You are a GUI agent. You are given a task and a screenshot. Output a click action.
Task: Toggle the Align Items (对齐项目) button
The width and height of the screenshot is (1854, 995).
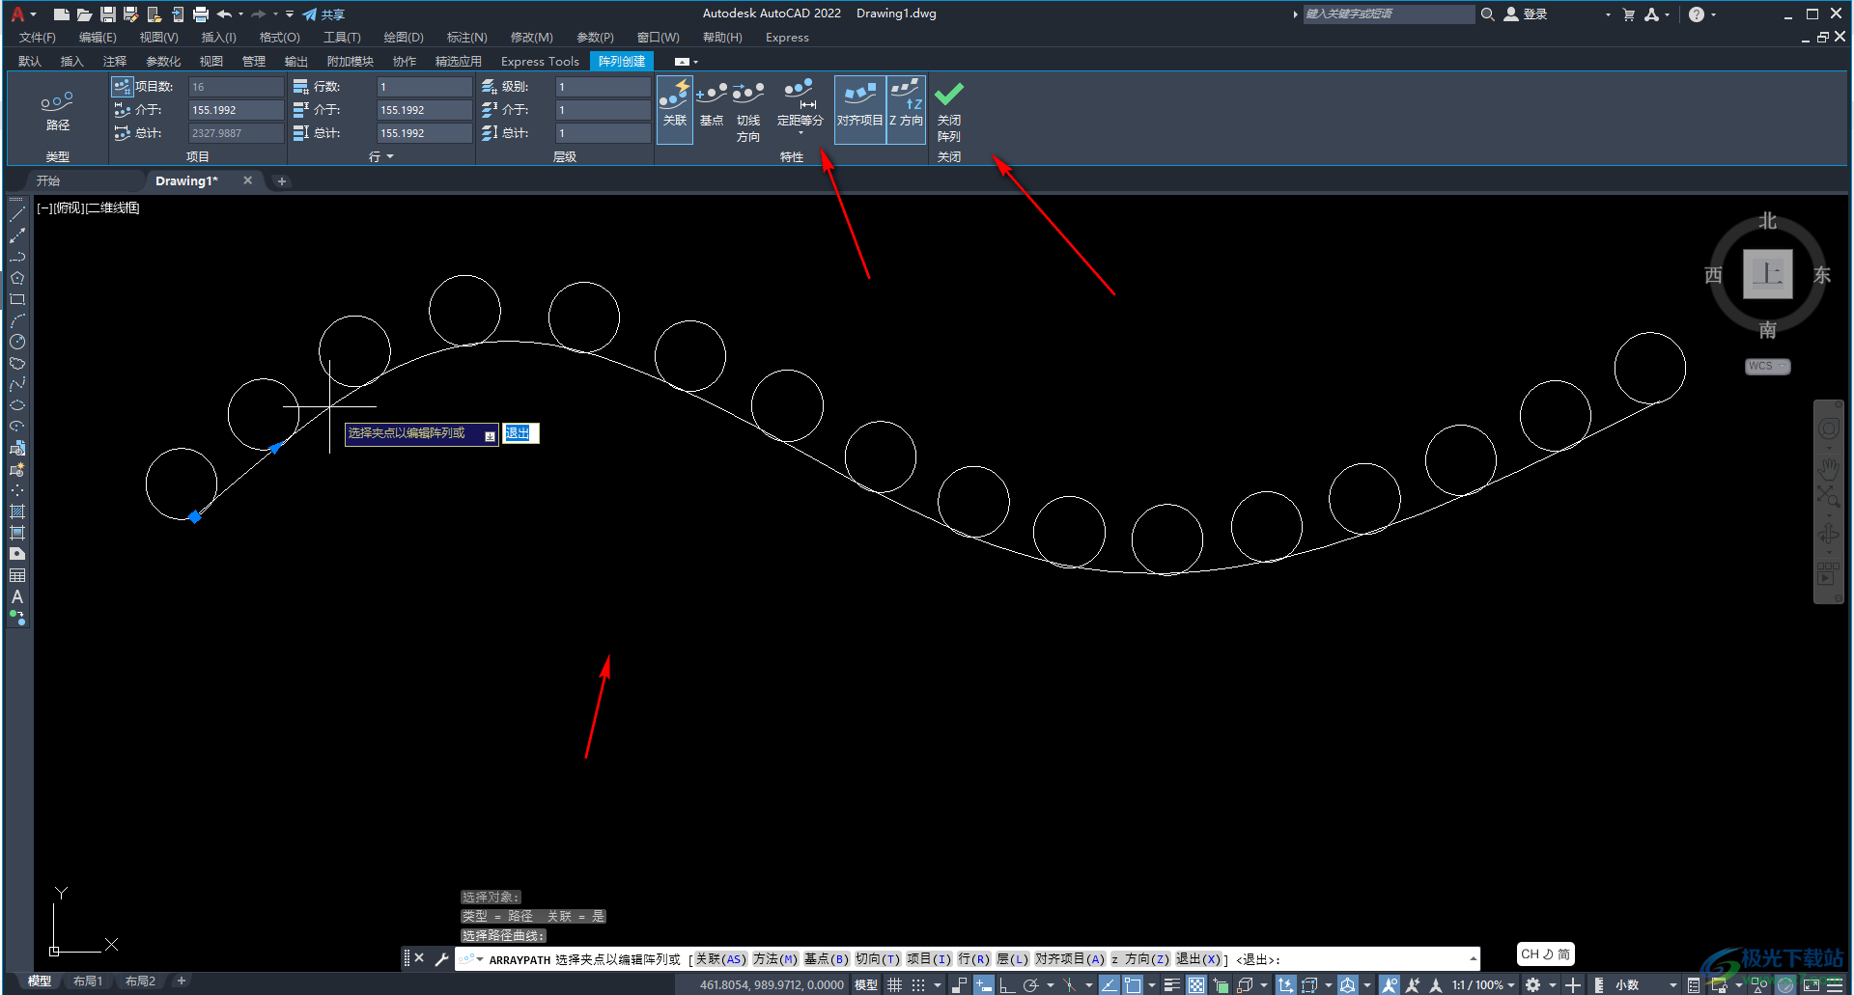coord(859,110)
